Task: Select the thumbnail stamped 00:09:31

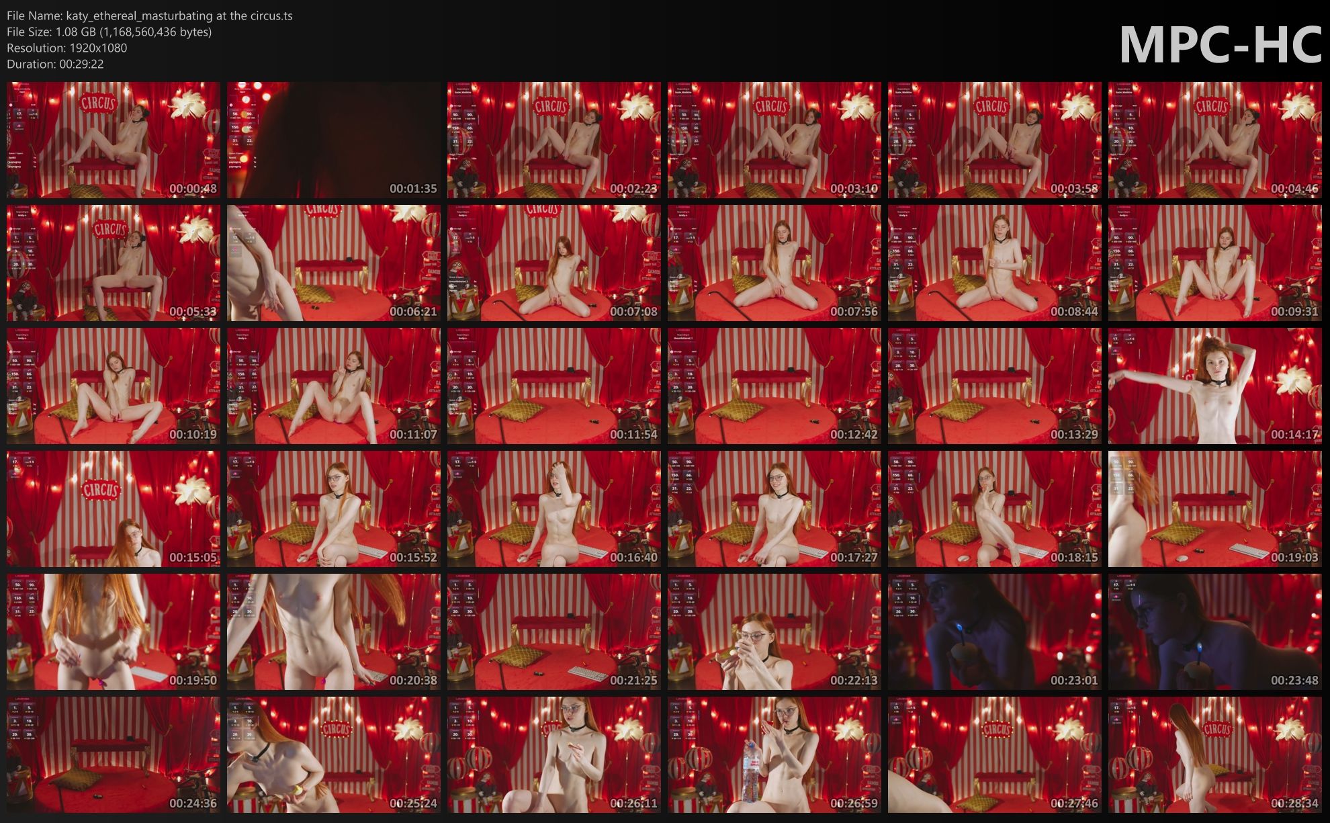Action: [x=1215, y=263]
